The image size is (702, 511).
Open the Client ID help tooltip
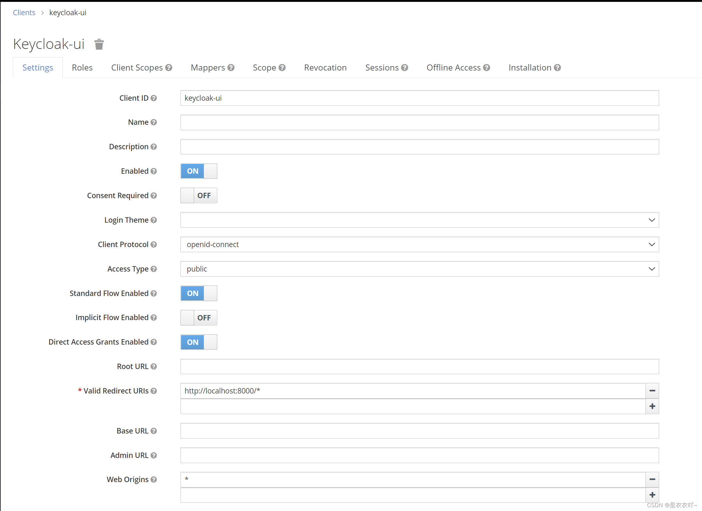coord(154,98)
